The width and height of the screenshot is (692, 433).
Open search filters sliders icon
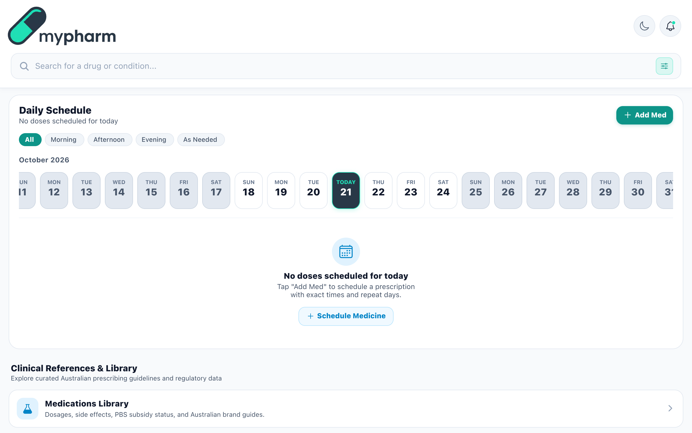[x=664, y=66]
